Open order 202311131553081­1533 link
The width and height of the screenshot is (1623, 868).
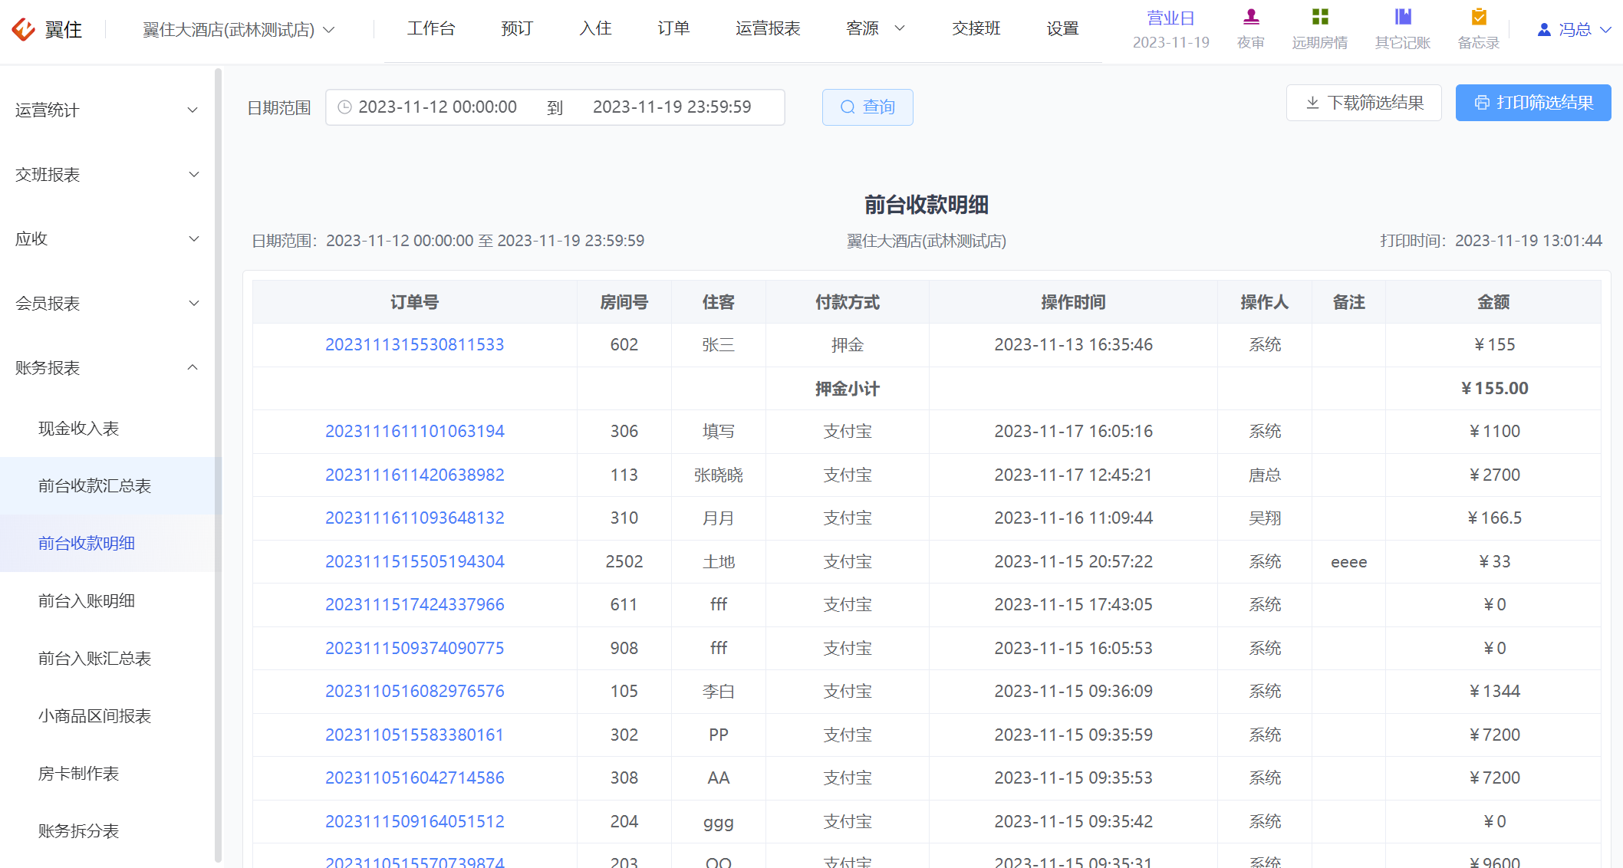415,344
